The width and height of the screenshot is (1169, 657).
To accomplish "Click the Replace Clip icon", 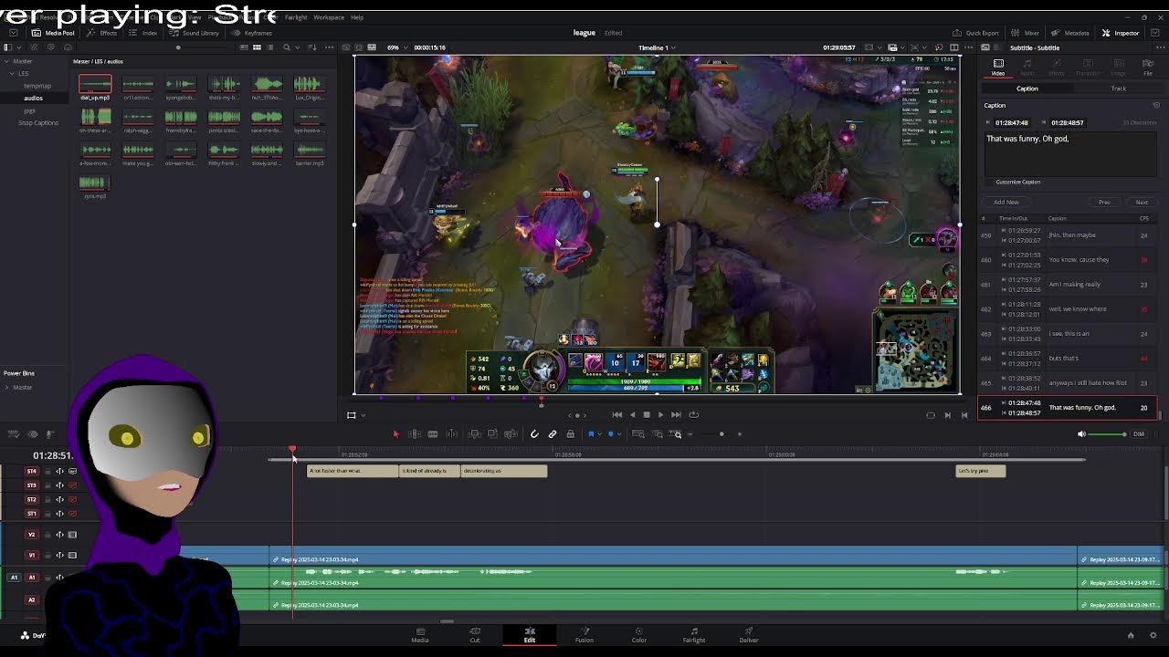I will (511, 434).
